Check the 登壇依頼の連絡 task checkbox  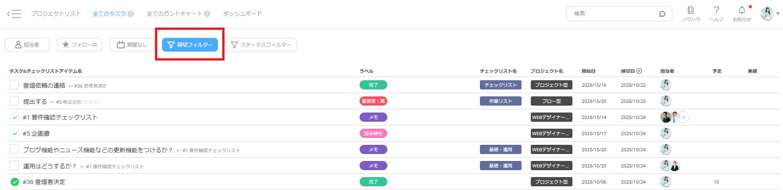tap(14, 85)
